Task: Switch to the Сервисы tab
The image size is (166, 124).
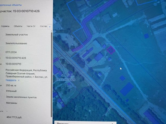Action: [x=5, y=26]
